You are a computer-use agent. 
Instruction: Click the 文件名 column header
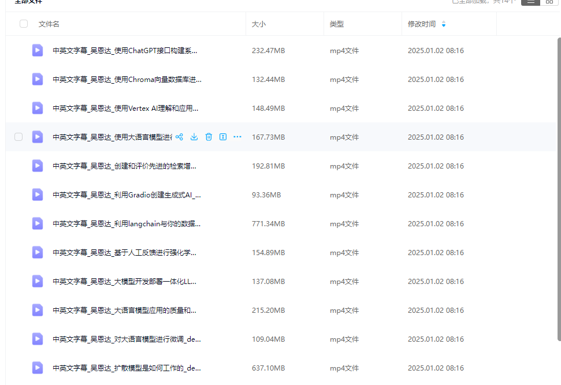click(49, 24)
